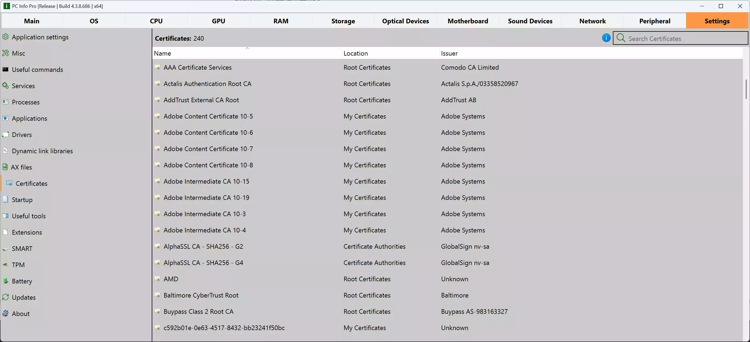750x342 pixels.
Task: Click the magnifier icon in search box
Action: pos(621,38)
